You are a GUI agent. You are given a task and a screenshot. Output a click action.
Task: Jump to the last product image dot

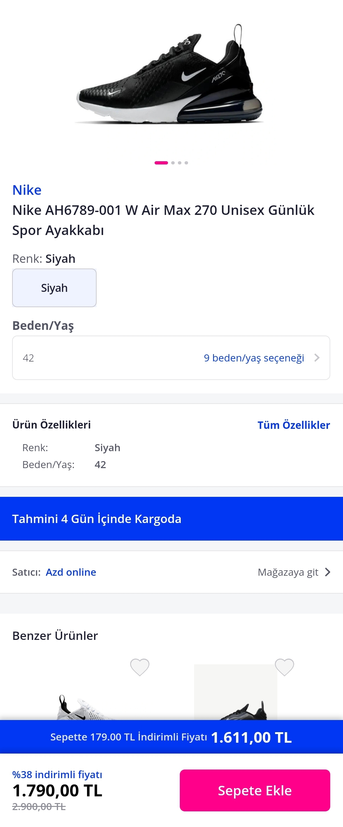186,163
